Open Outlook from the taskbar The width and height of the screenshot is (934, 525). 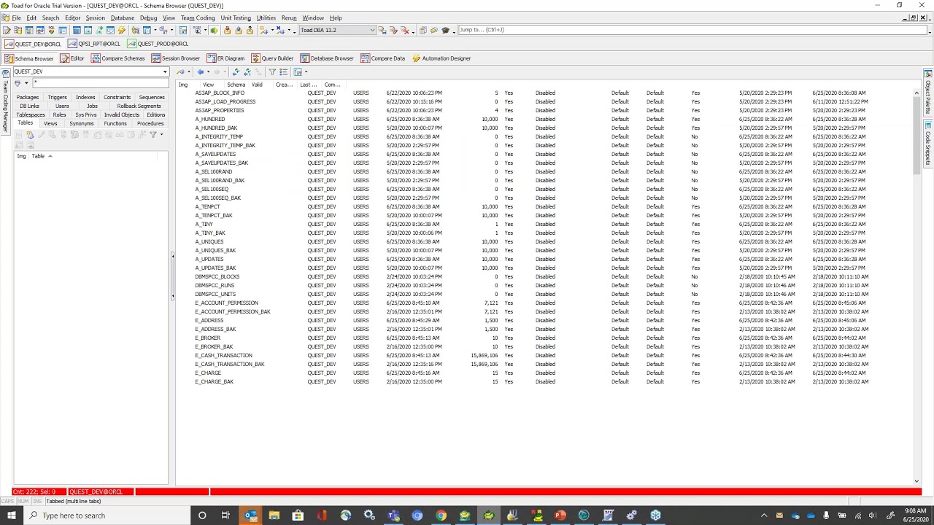pyautogui.click(x=250, y=516)
